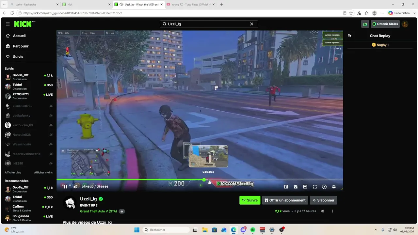This screenshot has height=235, width=418.
Task: Open File Explorer from the taskbar
Action: (205, 230)
